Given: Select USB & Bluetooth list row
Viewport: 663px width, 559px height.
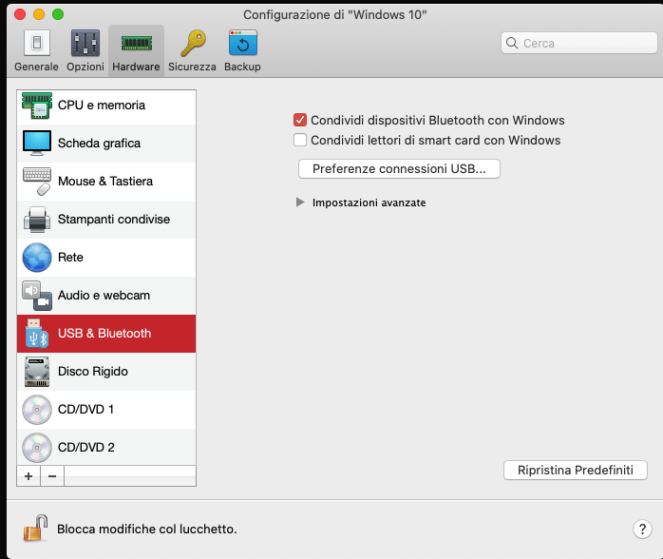Looking at the screenshot, I should (106, 334).
